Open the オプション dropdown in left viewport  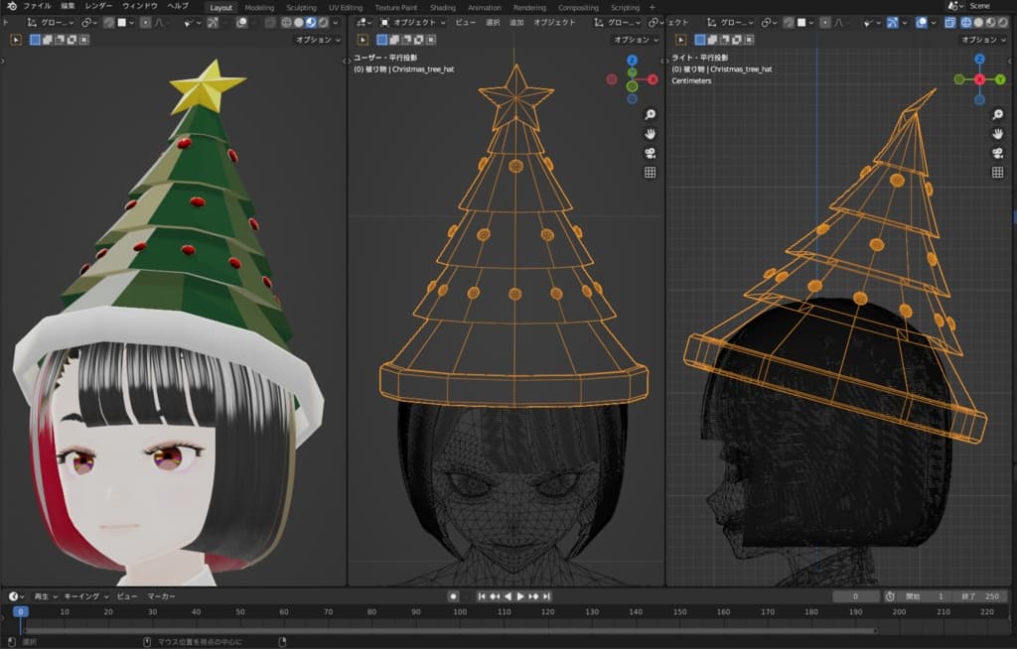[317, 40]
